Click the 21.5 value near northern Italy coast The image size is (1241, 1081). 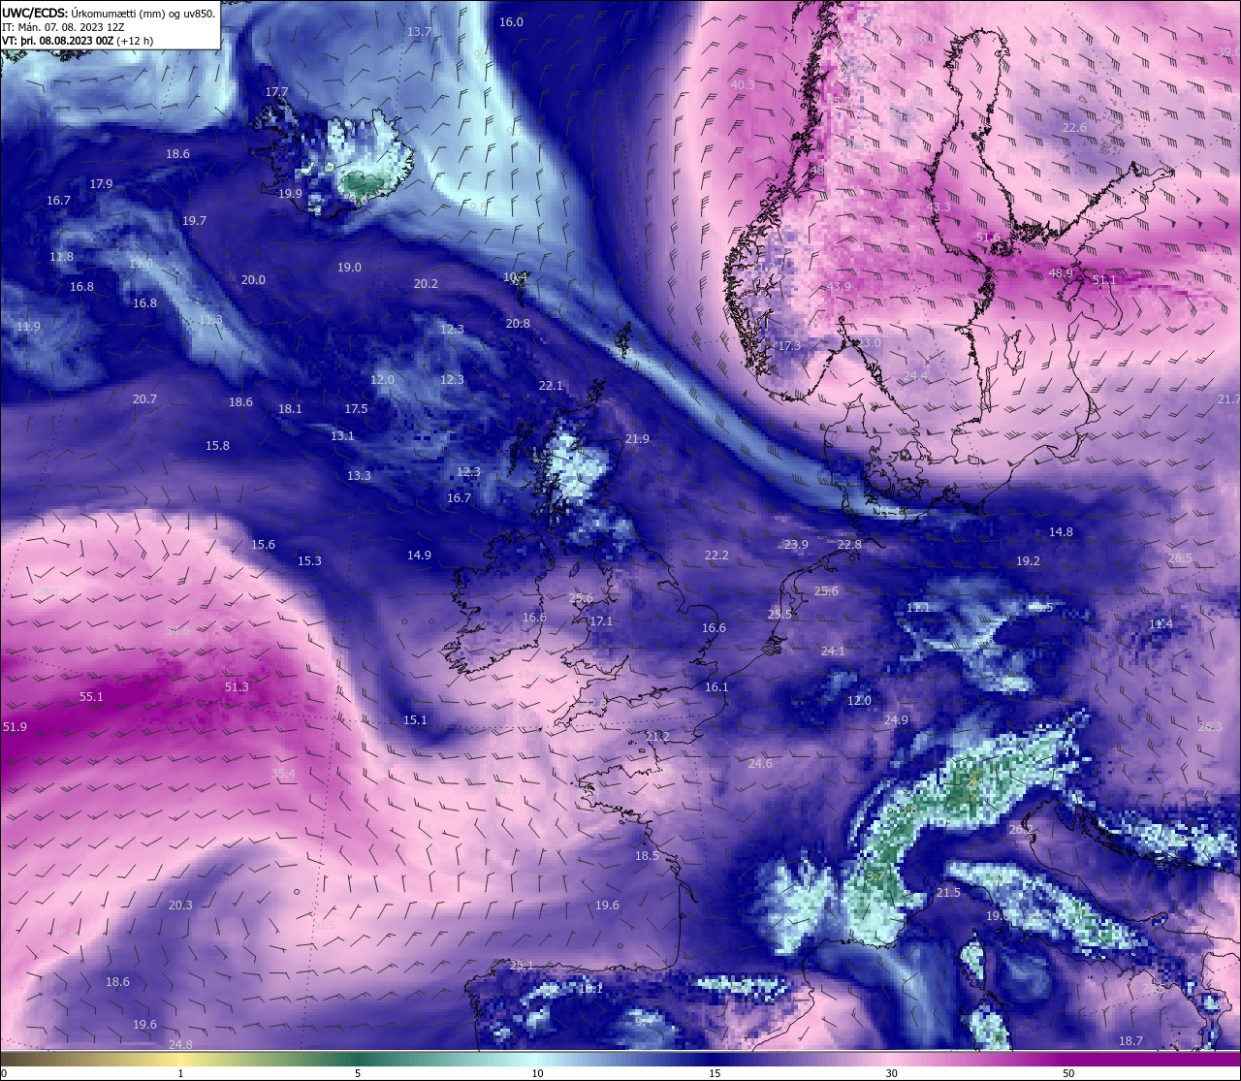(948, 893)
